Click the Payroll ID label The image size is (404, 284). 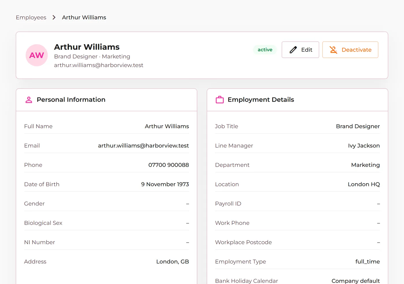pyautogui.click(x=228, y=204)
